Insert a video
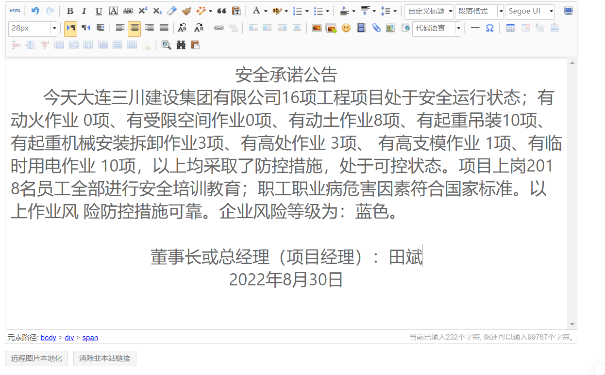Viewport: 605px width, 375px height. (361, 28)
